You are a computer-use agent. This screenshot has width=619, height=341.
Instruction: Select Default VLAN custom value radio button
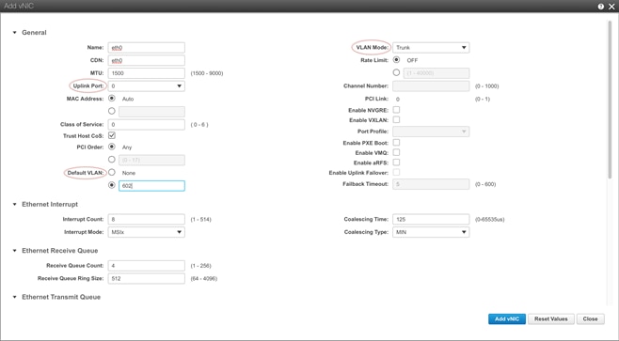coord(112,185)
